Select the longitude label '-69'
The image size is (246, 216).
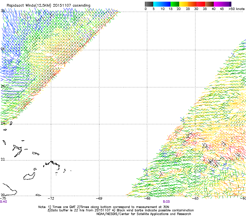pyautogui.click(x=99, y=198)
